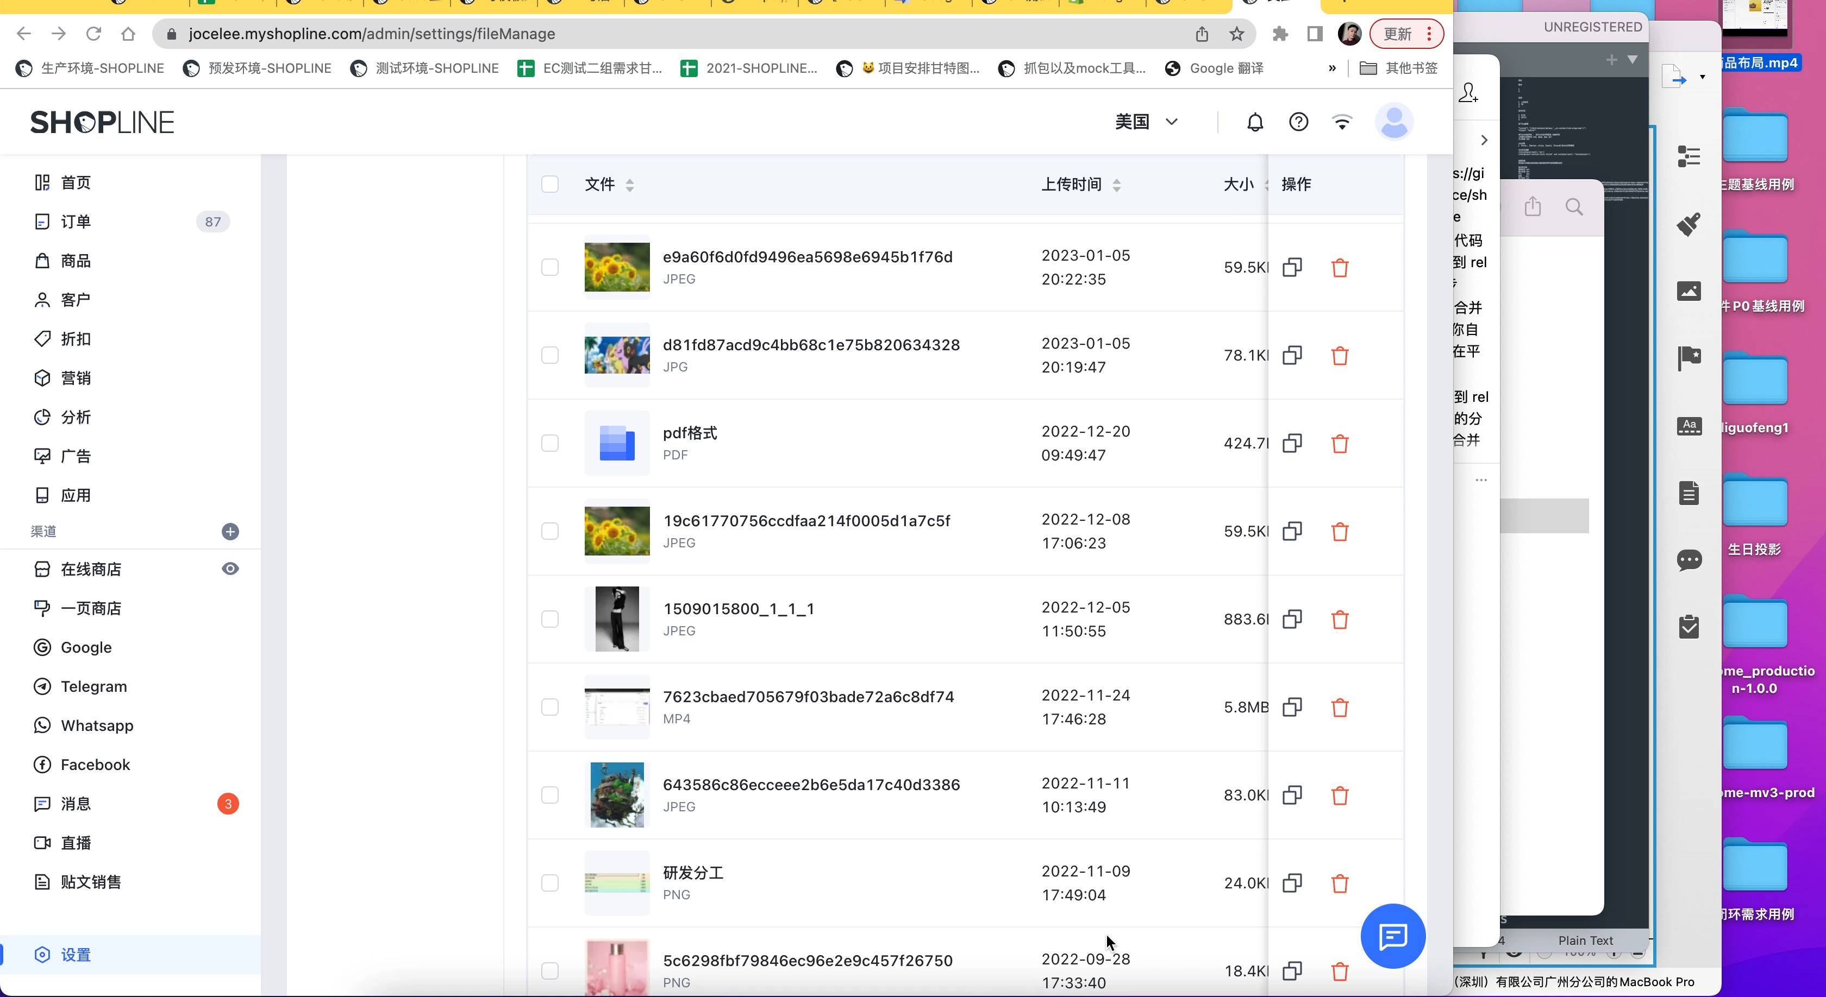The height and width of the screenshot is (997, 1826).
Task: Open the Google 翻译 bookmark
Action: click(x=1214, y=68)
